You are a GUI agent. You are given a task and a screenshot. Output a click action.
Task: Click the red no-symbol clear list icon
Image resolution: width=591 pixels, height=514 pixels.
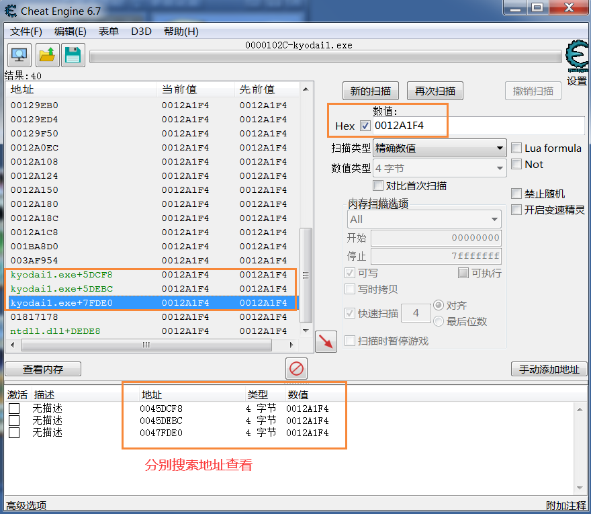[x=296, y=368]
